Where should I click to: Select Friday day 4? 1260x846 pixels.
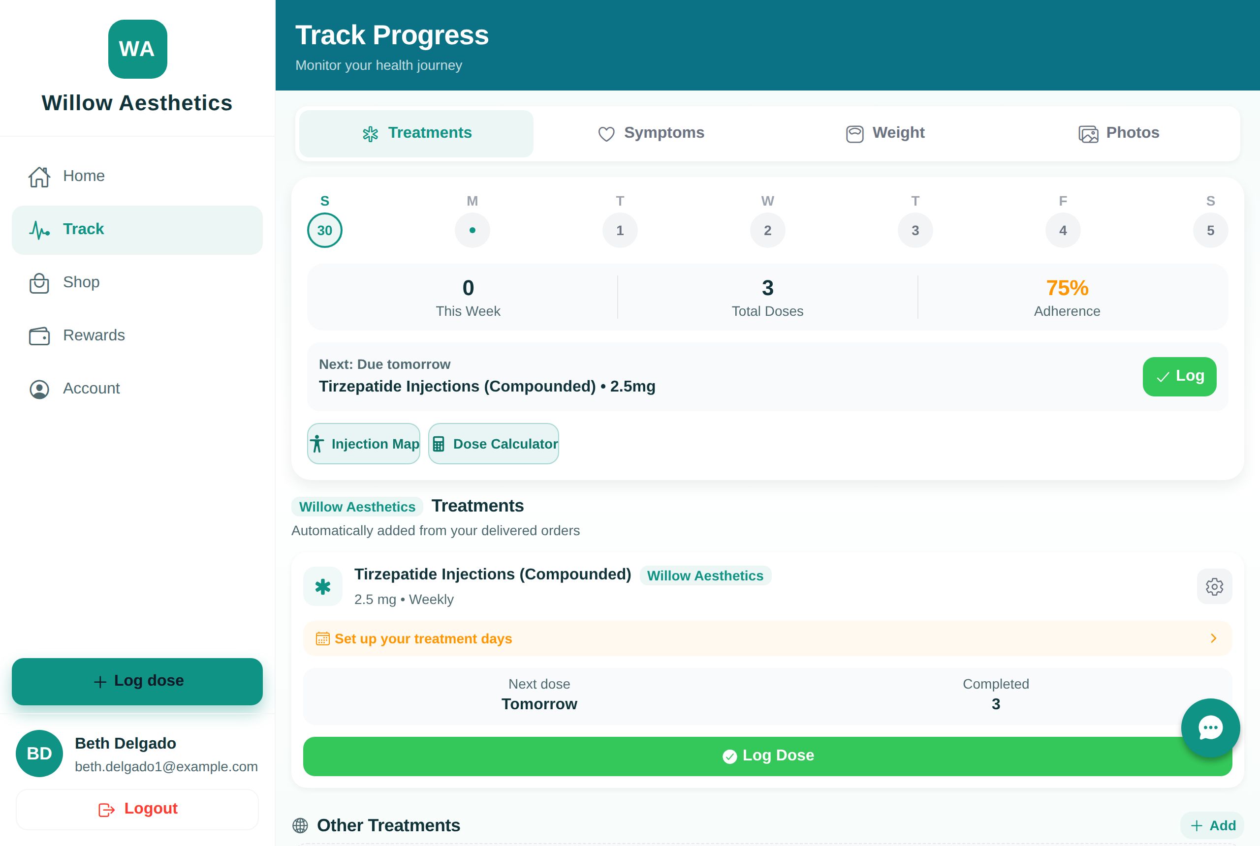(1063, 230)
